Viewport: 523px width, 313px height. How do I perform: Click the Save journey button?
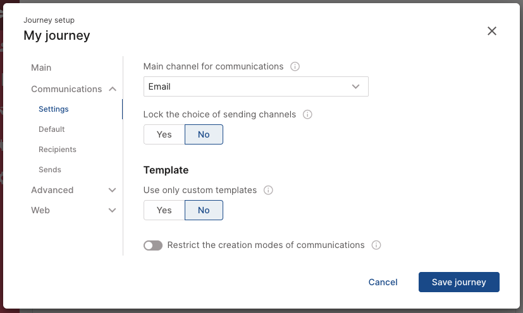pos(459,282)
